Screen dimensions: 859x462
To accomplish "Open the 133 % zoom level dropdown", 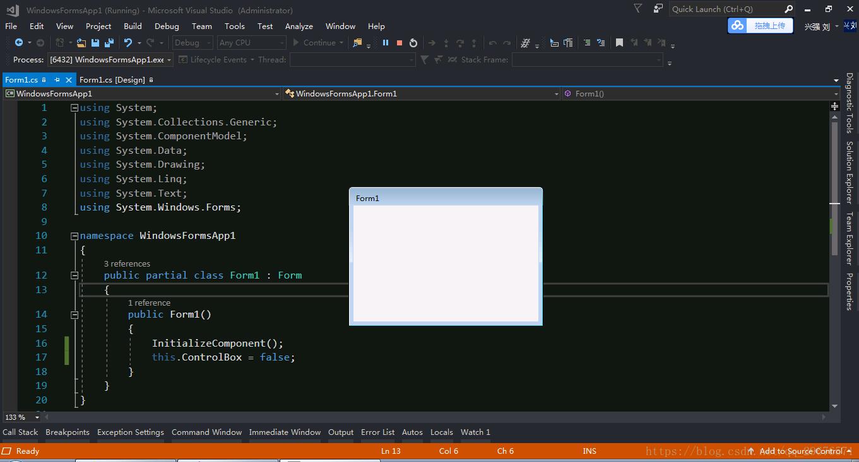I will point(37,417).
